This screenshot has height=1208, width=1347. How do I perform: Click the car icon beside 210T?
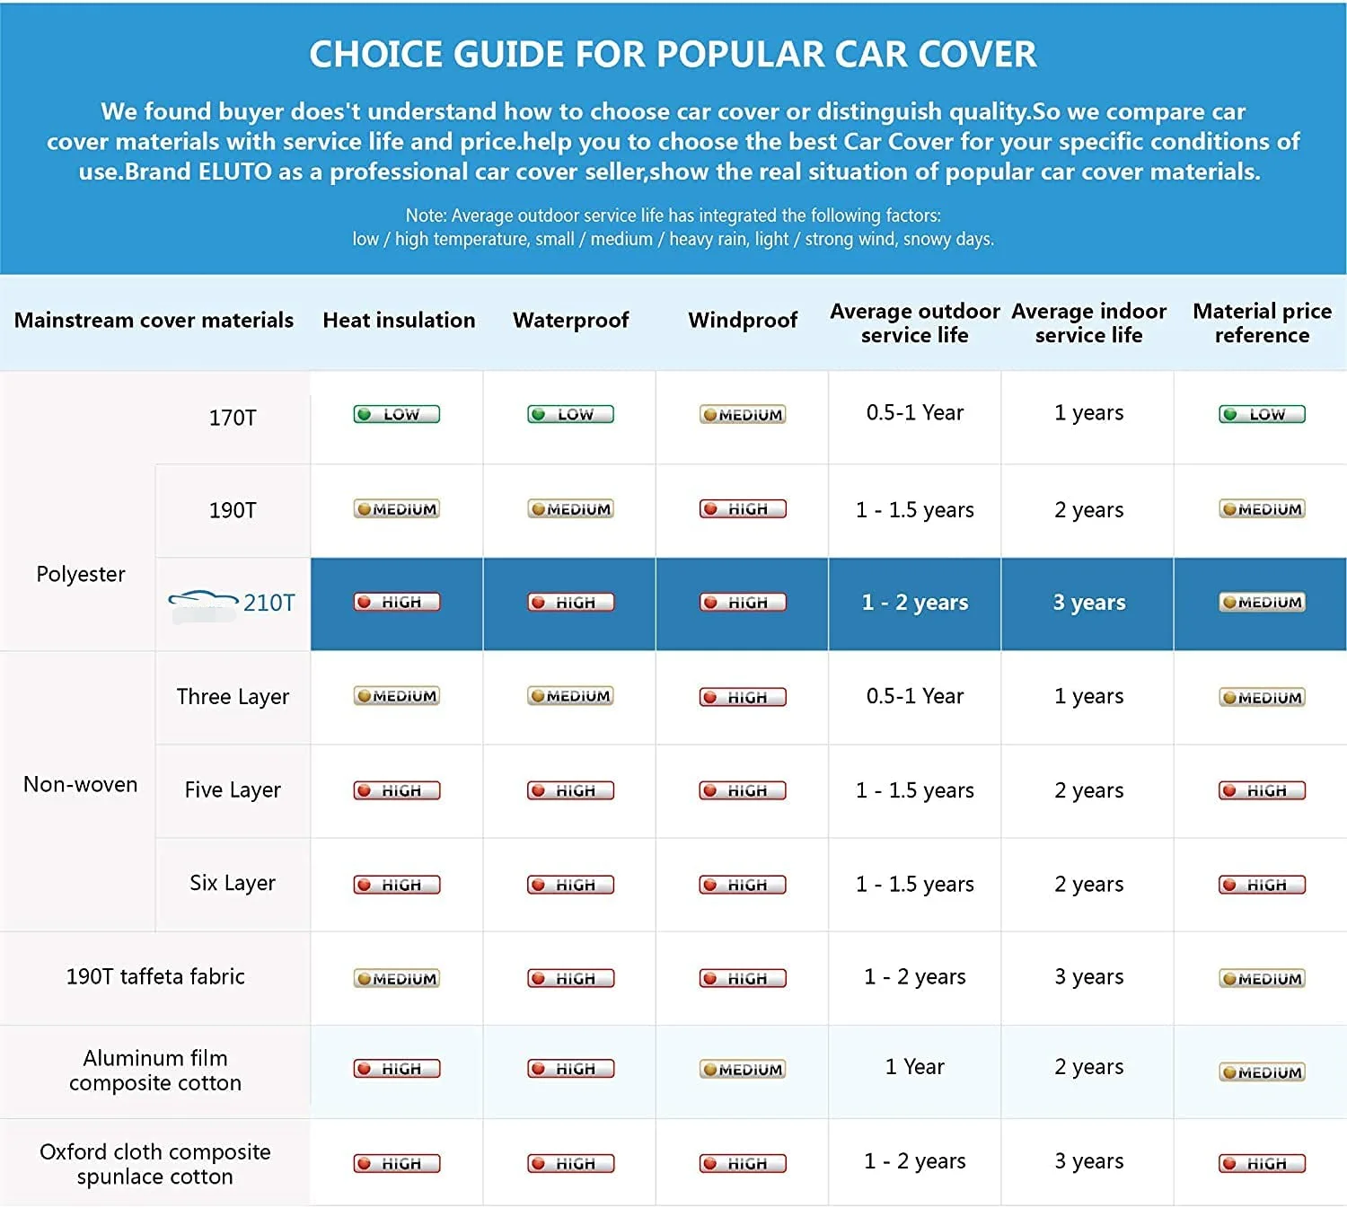pos(203,601)
